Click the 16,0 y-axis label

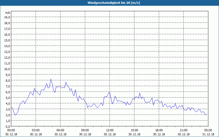tap(7, 35)
